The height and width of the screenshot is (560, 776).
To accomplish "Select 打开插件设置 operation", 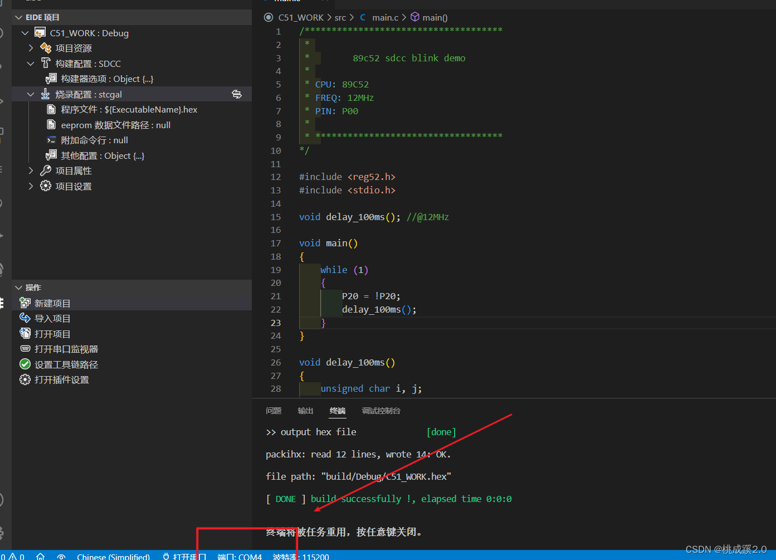I will click(x=131, y=379).
